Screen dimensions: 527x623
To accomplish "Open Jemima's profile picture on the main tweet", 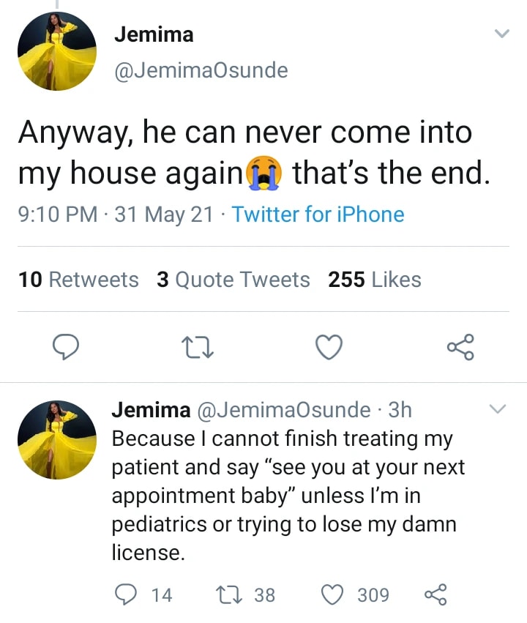I will click(57, 51).
